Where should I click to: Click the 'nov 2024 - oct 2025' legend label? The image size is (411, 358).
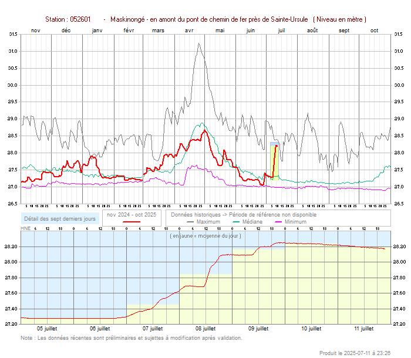132,215
